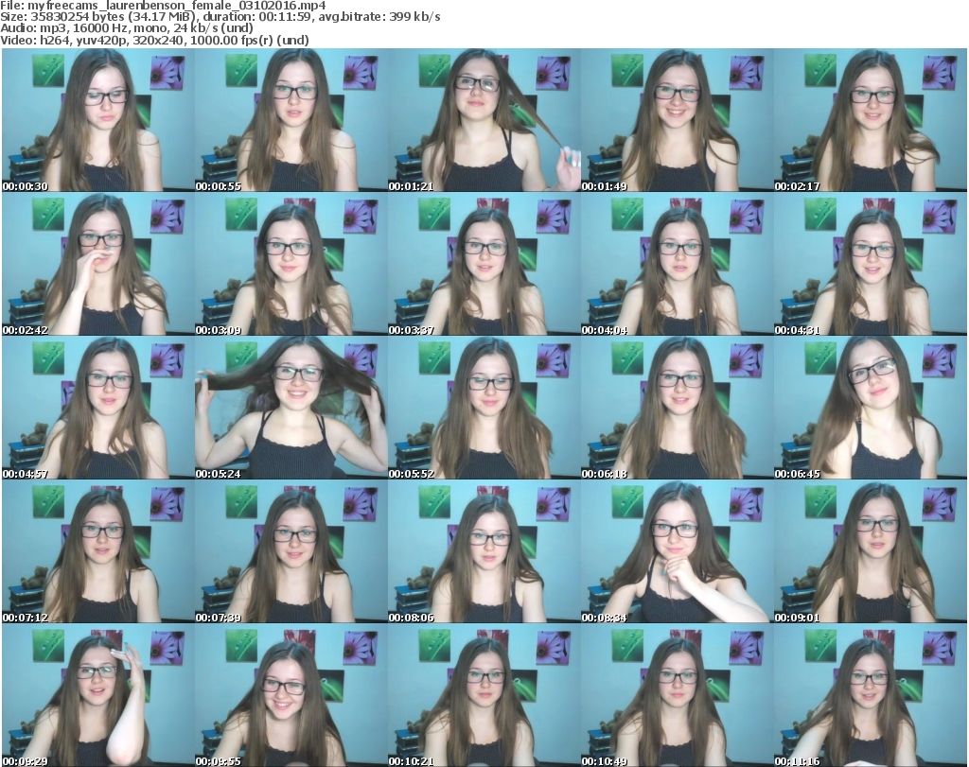Image resolution: width=969 pixels, height=767 pixels.
Task: Select the thumbnail stamped 00:08:34
Action: coord(677,551)
